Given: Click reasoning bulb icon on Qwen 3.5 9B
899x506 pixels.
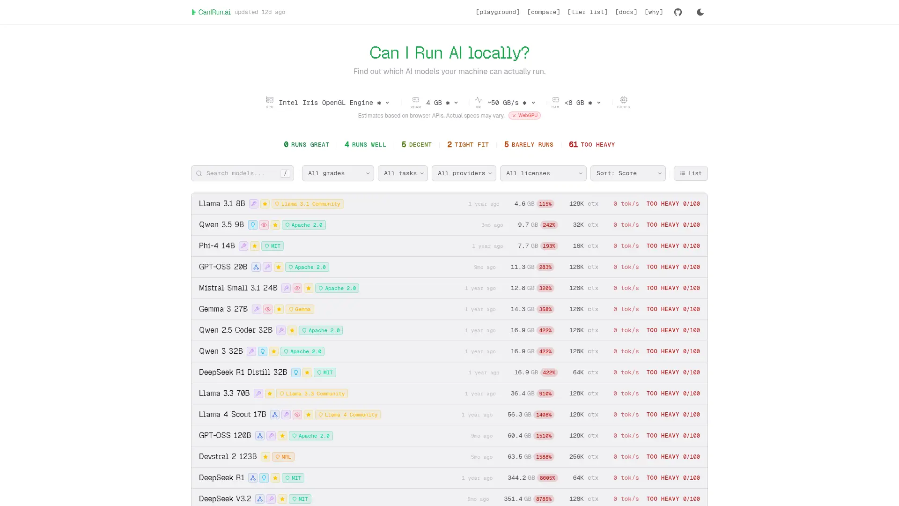Looking at the screenshot, I should tap(253, 225).
